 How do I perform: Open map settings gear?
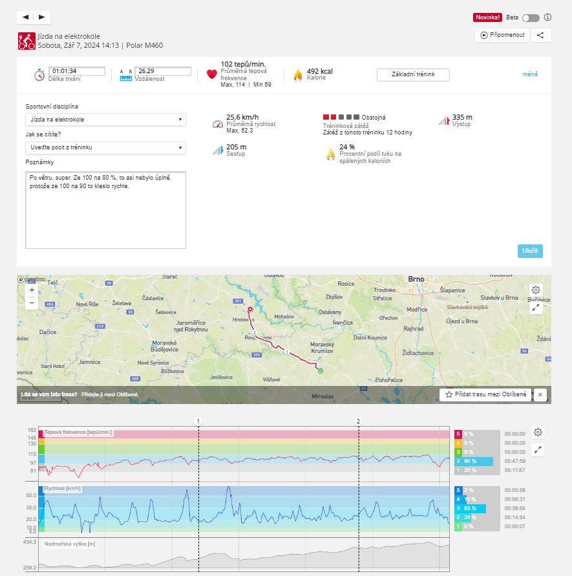[x=536, y=290]
